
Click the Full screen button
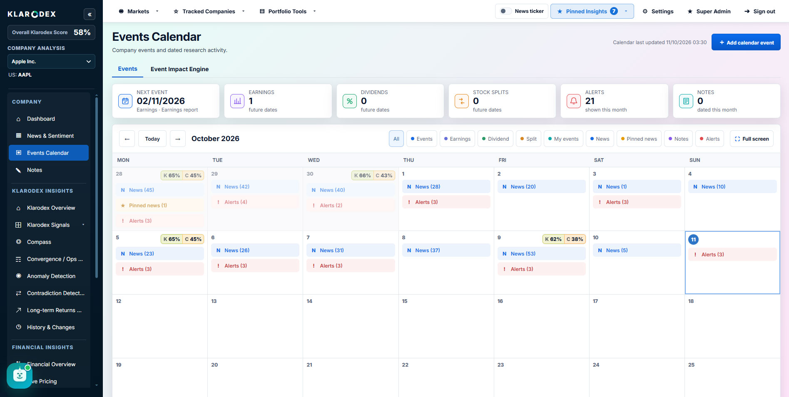pyautogui.click(x=752, y=139)
